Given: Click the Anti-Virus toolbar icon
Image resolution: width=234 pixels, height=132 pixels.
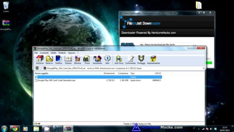Looking at the screenshot, I should [119, 60].
